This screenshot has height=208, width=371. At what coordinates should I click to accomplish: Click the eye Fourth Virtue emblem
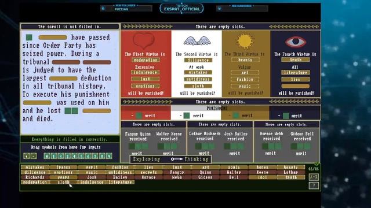point(296,42)
